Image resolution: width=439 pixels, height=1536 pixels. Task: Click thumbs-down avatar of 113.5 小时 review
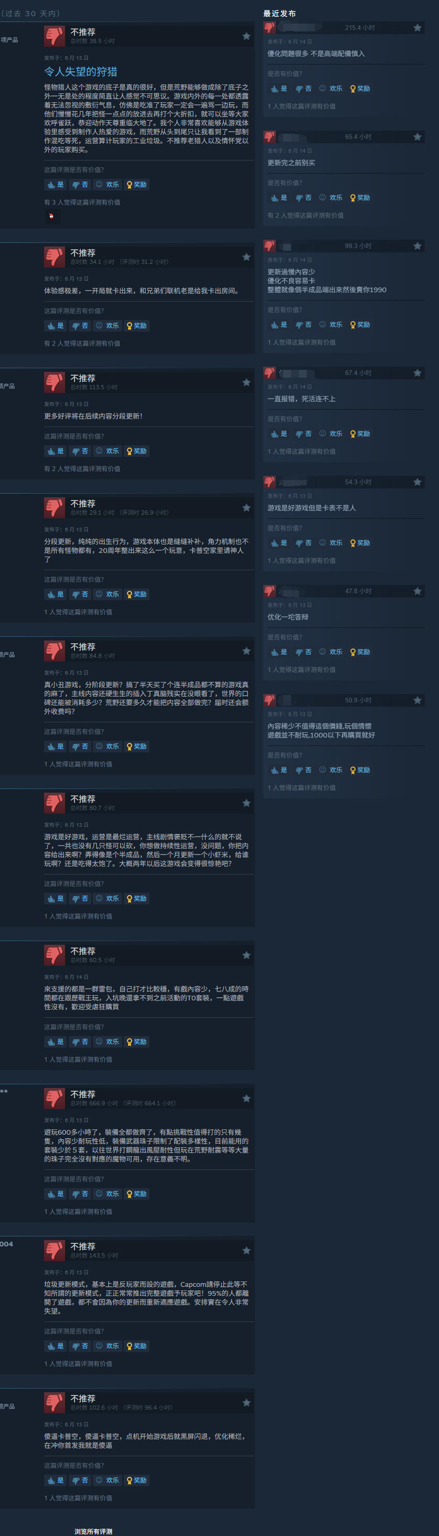click(x=54, y=382)
